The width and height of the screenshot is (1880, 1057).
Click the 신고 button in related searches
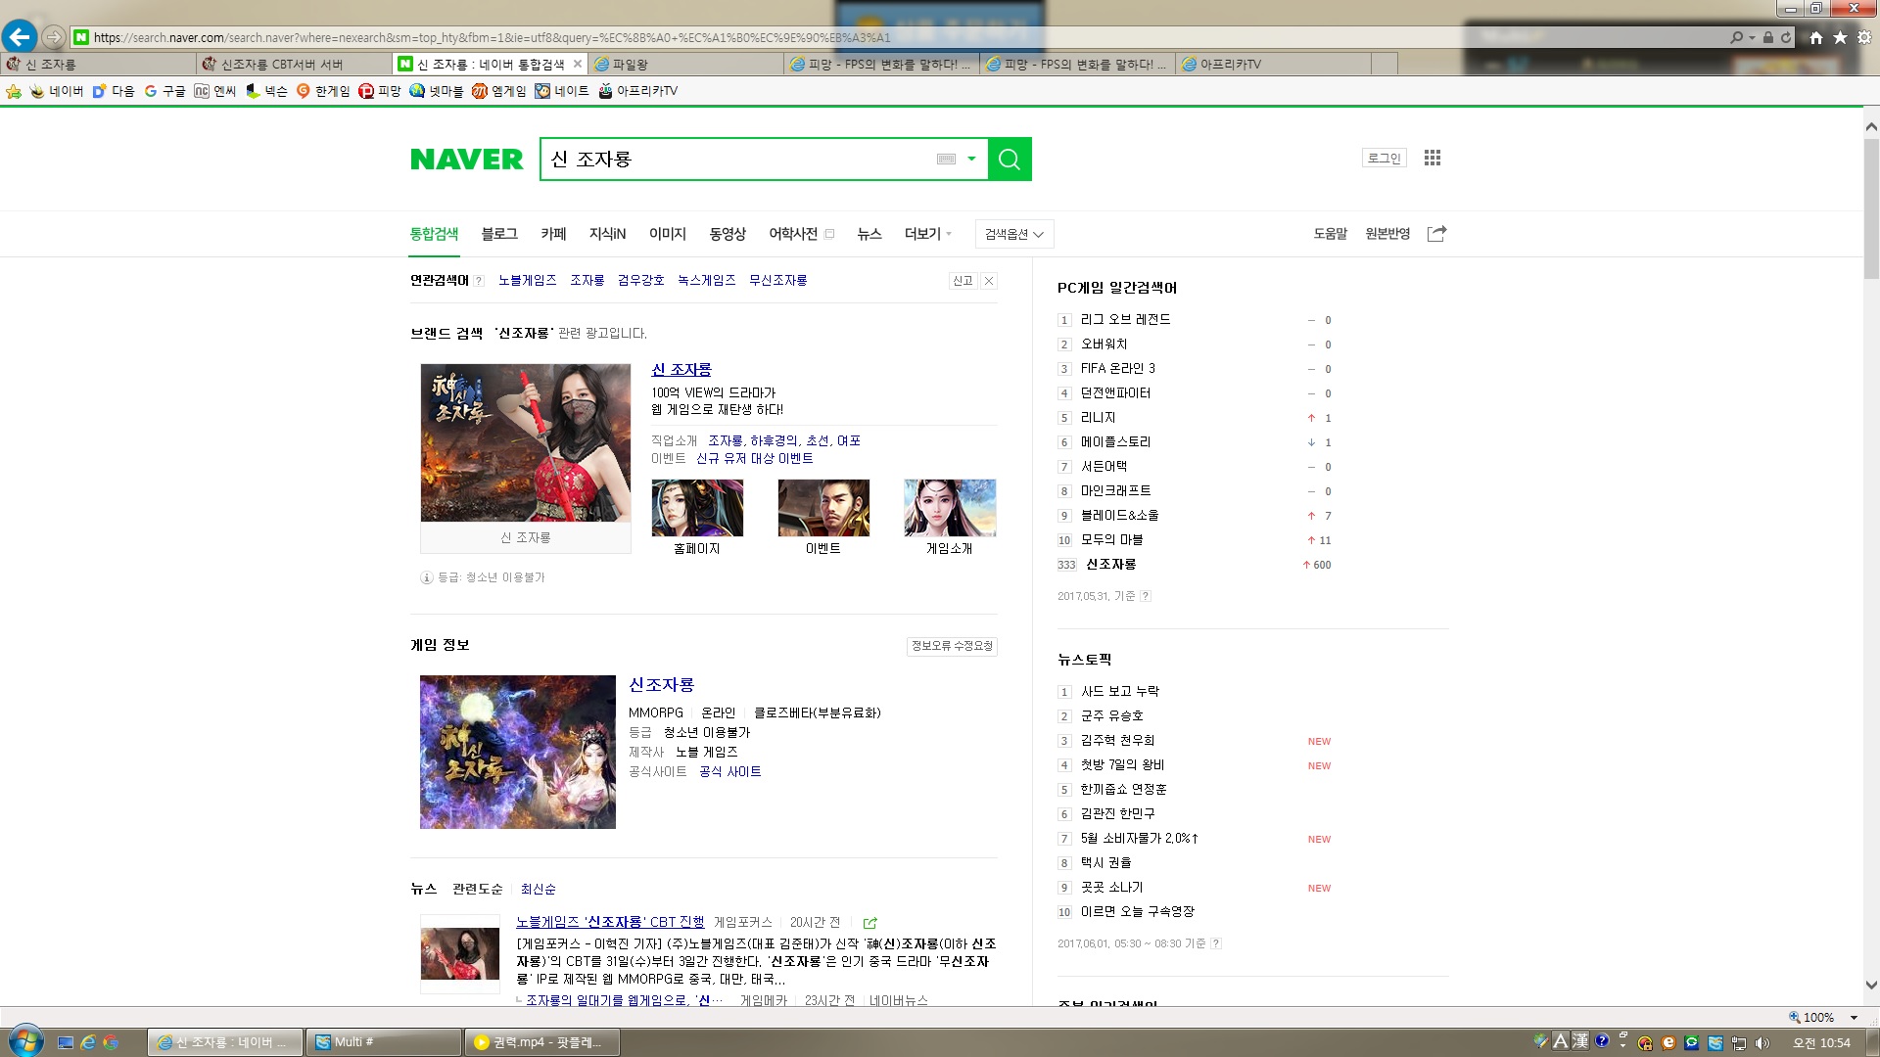click(x=963, y=281)
